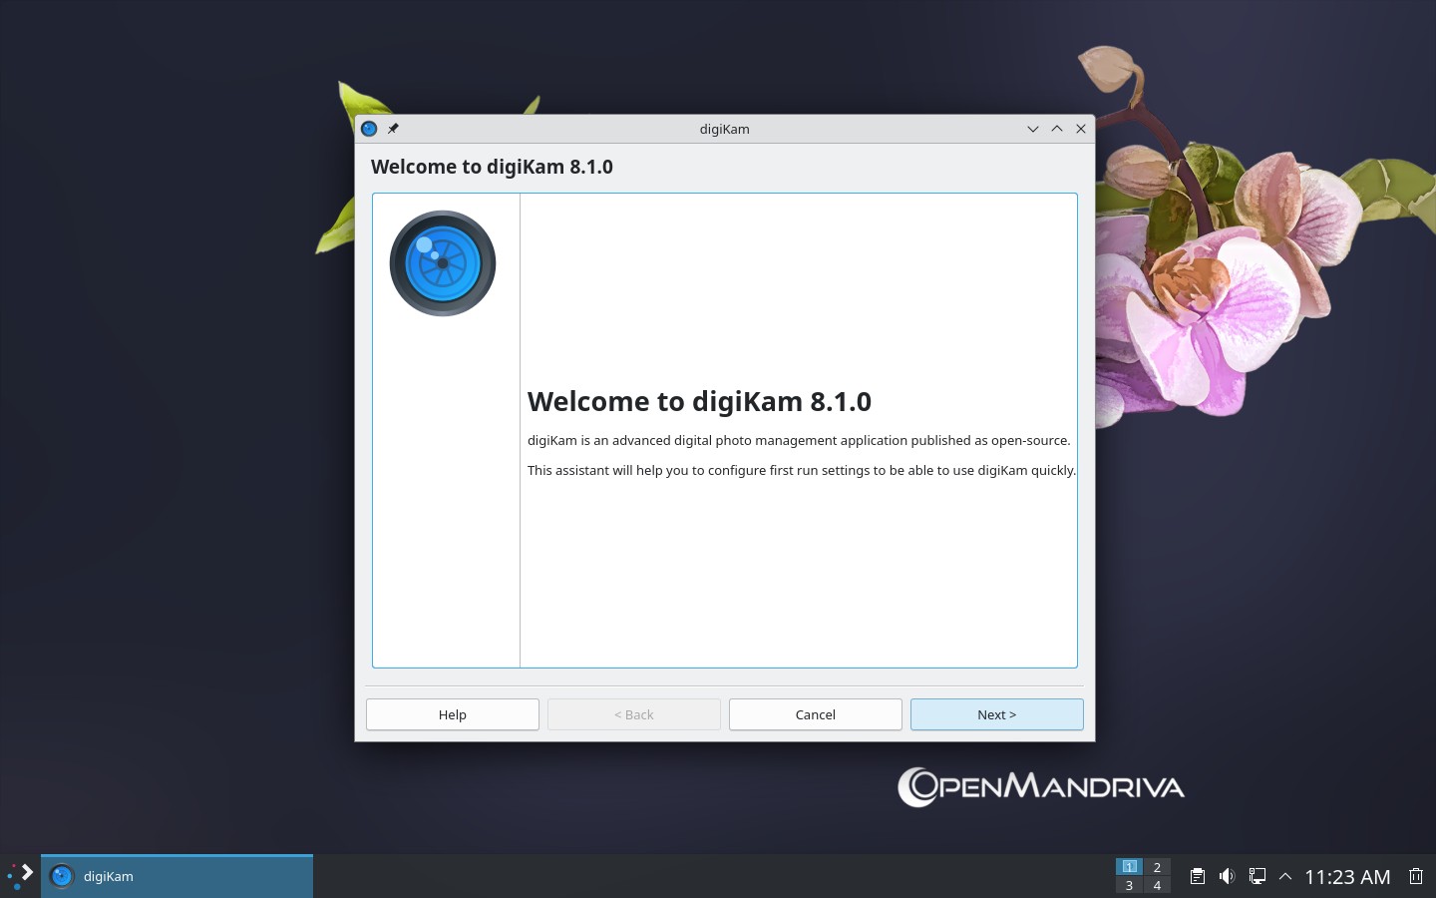1436x898 pixels.
Task: Expand hidden system tray icons
Action: pyautogui.click(x=1285, y=876)
